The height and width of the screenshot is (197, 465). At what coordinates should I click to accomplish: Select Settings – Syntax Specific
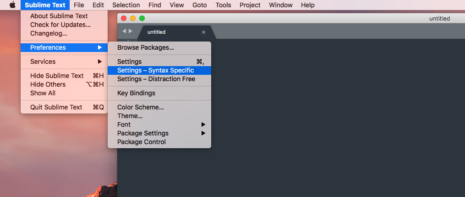[159, 70]
